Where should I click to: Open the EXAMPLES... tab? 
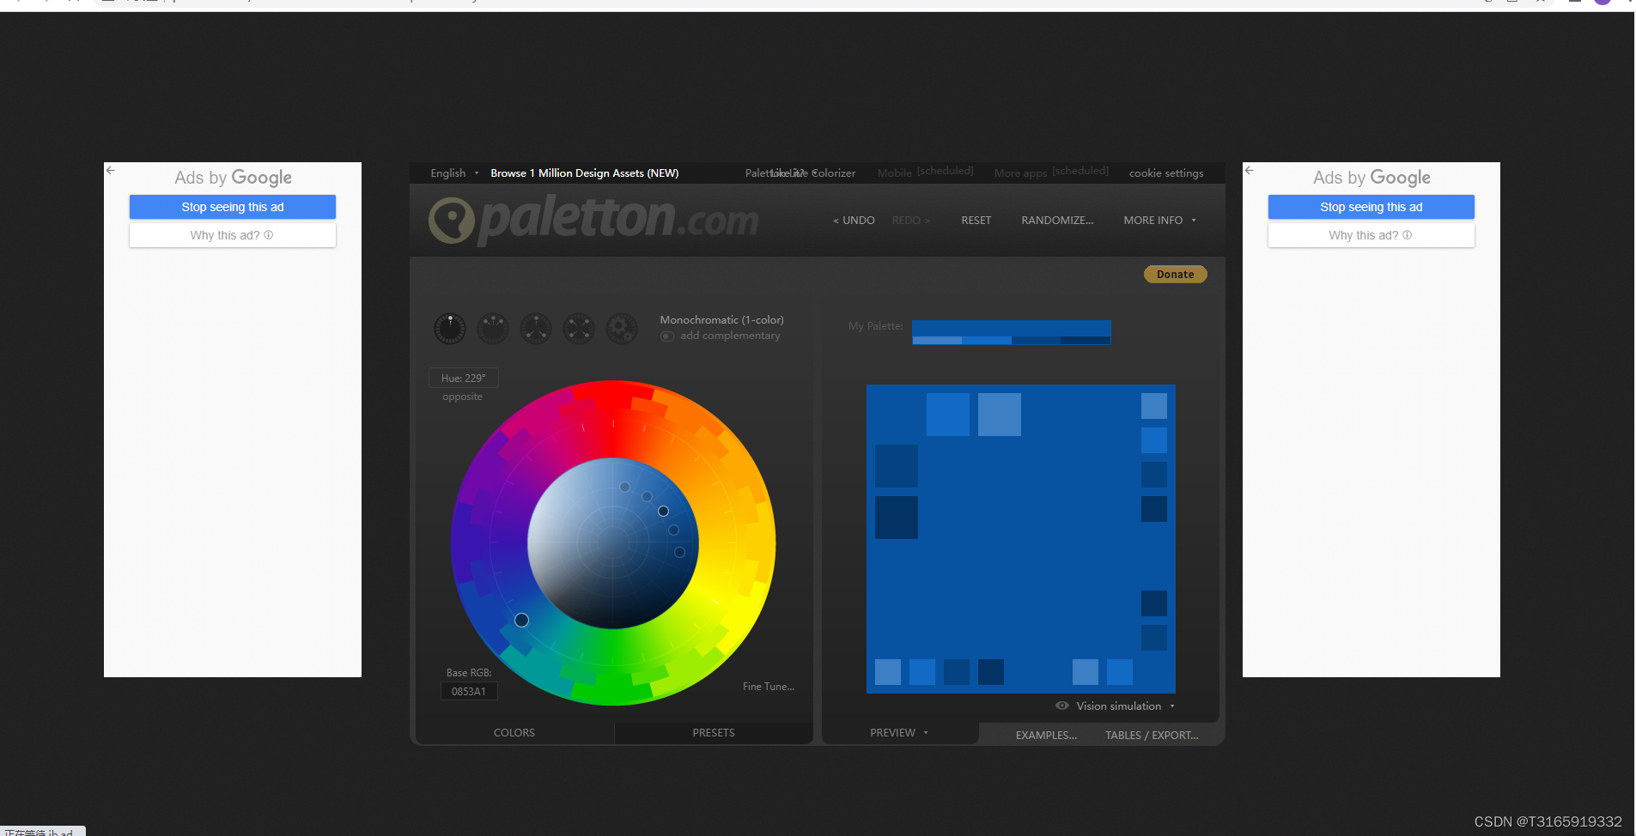[x=1046, y=736]
